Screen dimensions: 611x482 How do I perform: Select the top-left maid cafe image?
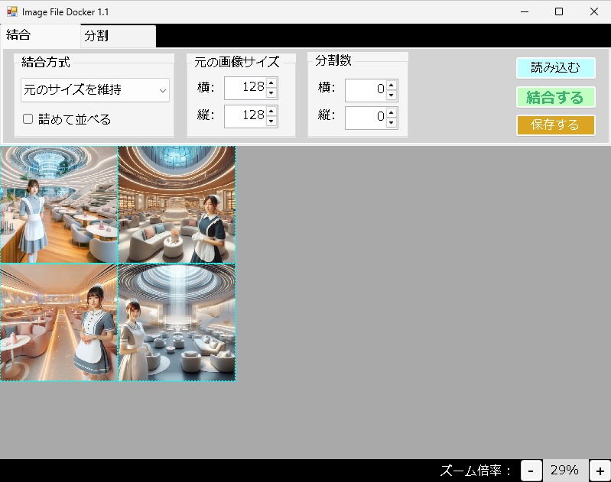point(59,205)
